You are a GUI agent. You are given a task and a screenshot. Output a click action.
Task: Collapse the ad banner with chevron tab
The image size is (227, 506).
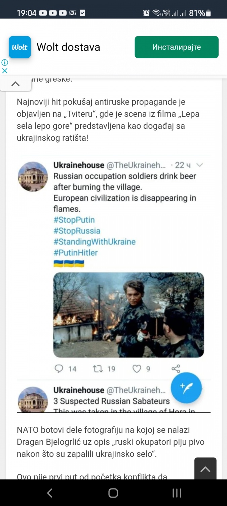[x=15, y=84]
